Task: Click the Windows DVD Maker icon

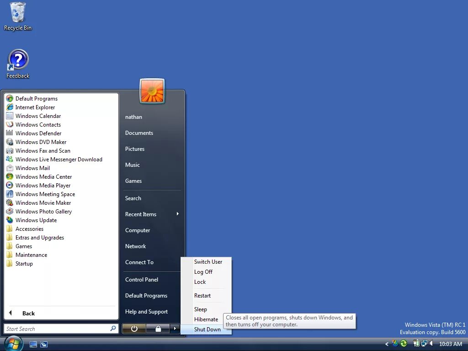Action: (x=10, y=142)
